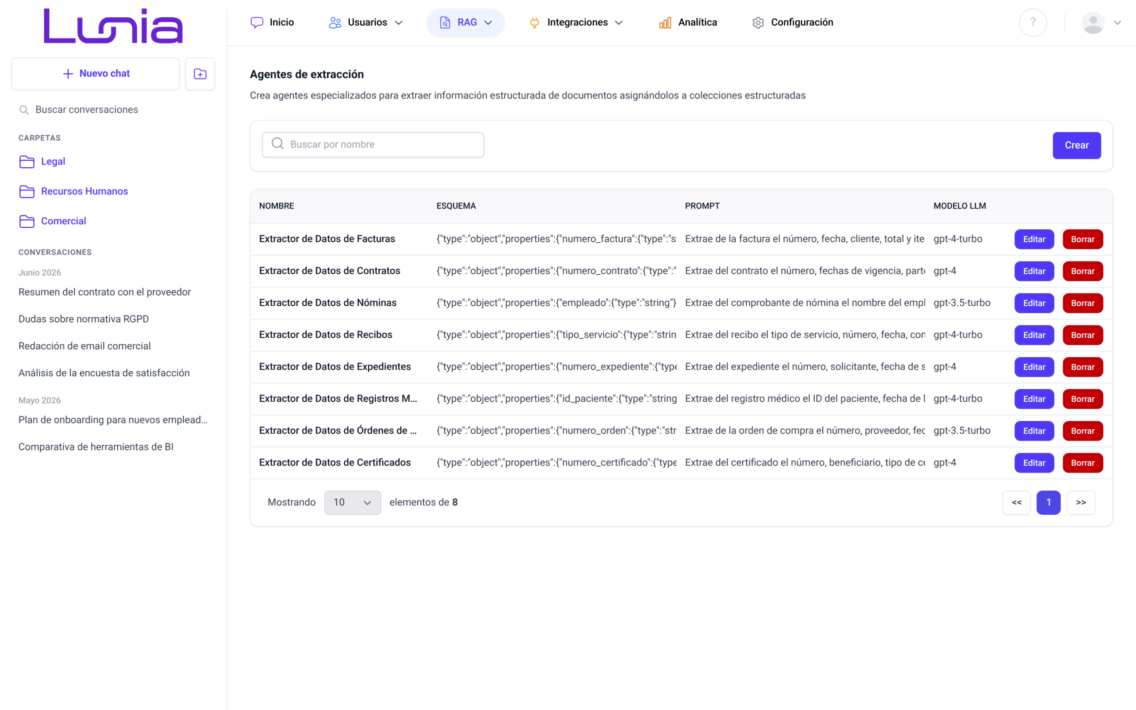
Task: Expand the Usuarios dropdown menu
Action: pos(366,23)
